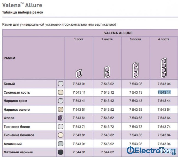Click the code 7 543 54
Image resolution: width=178 pixels, height=157 pixels.
[x=164, y=110]
